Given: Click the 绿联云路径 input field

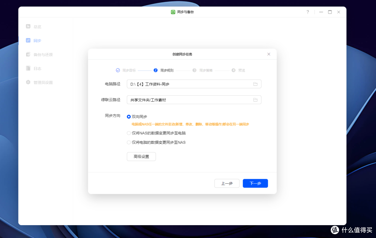Looking at the screenshot, I should [194, 100].
